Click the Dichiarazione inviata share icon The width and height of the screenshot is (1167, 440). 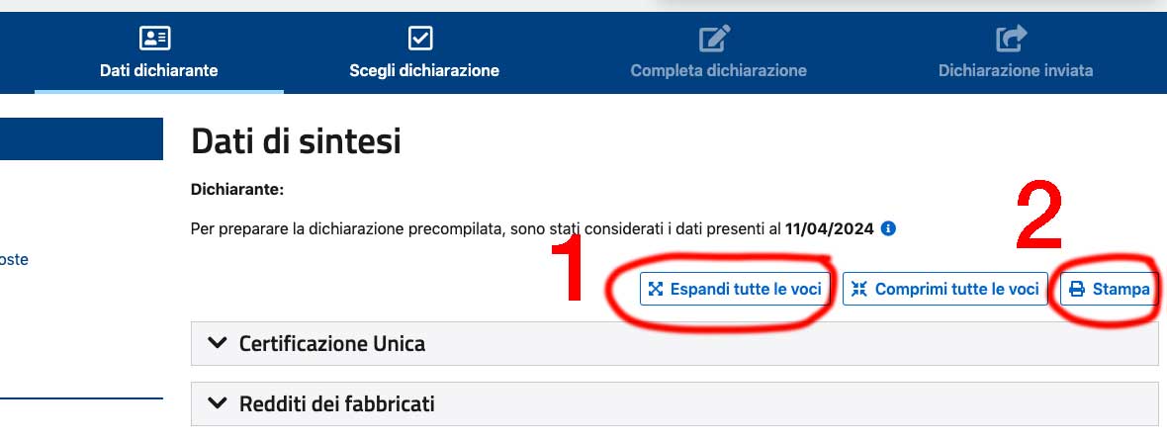(1012, 38)
